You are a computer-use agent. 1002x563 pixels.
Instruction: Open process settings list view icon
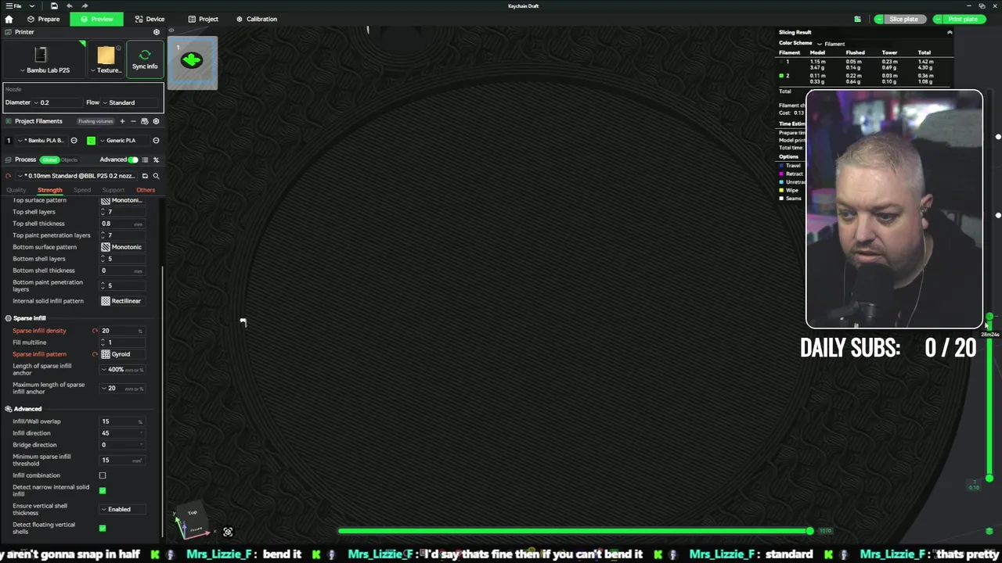point(145,160)
